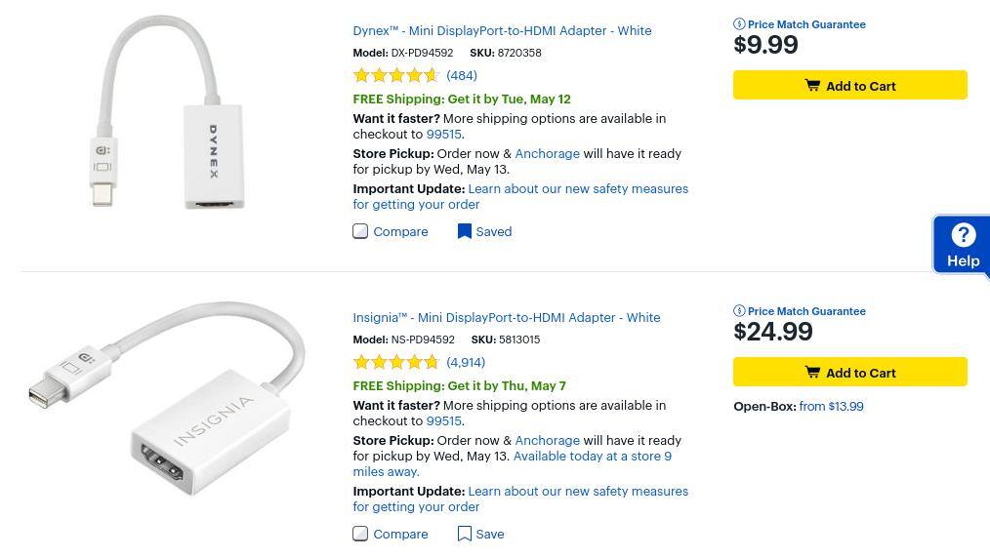Click the Dynex adapter product image
The width and height of the screenshot is (990, 559).
click(x=168, y=112)
